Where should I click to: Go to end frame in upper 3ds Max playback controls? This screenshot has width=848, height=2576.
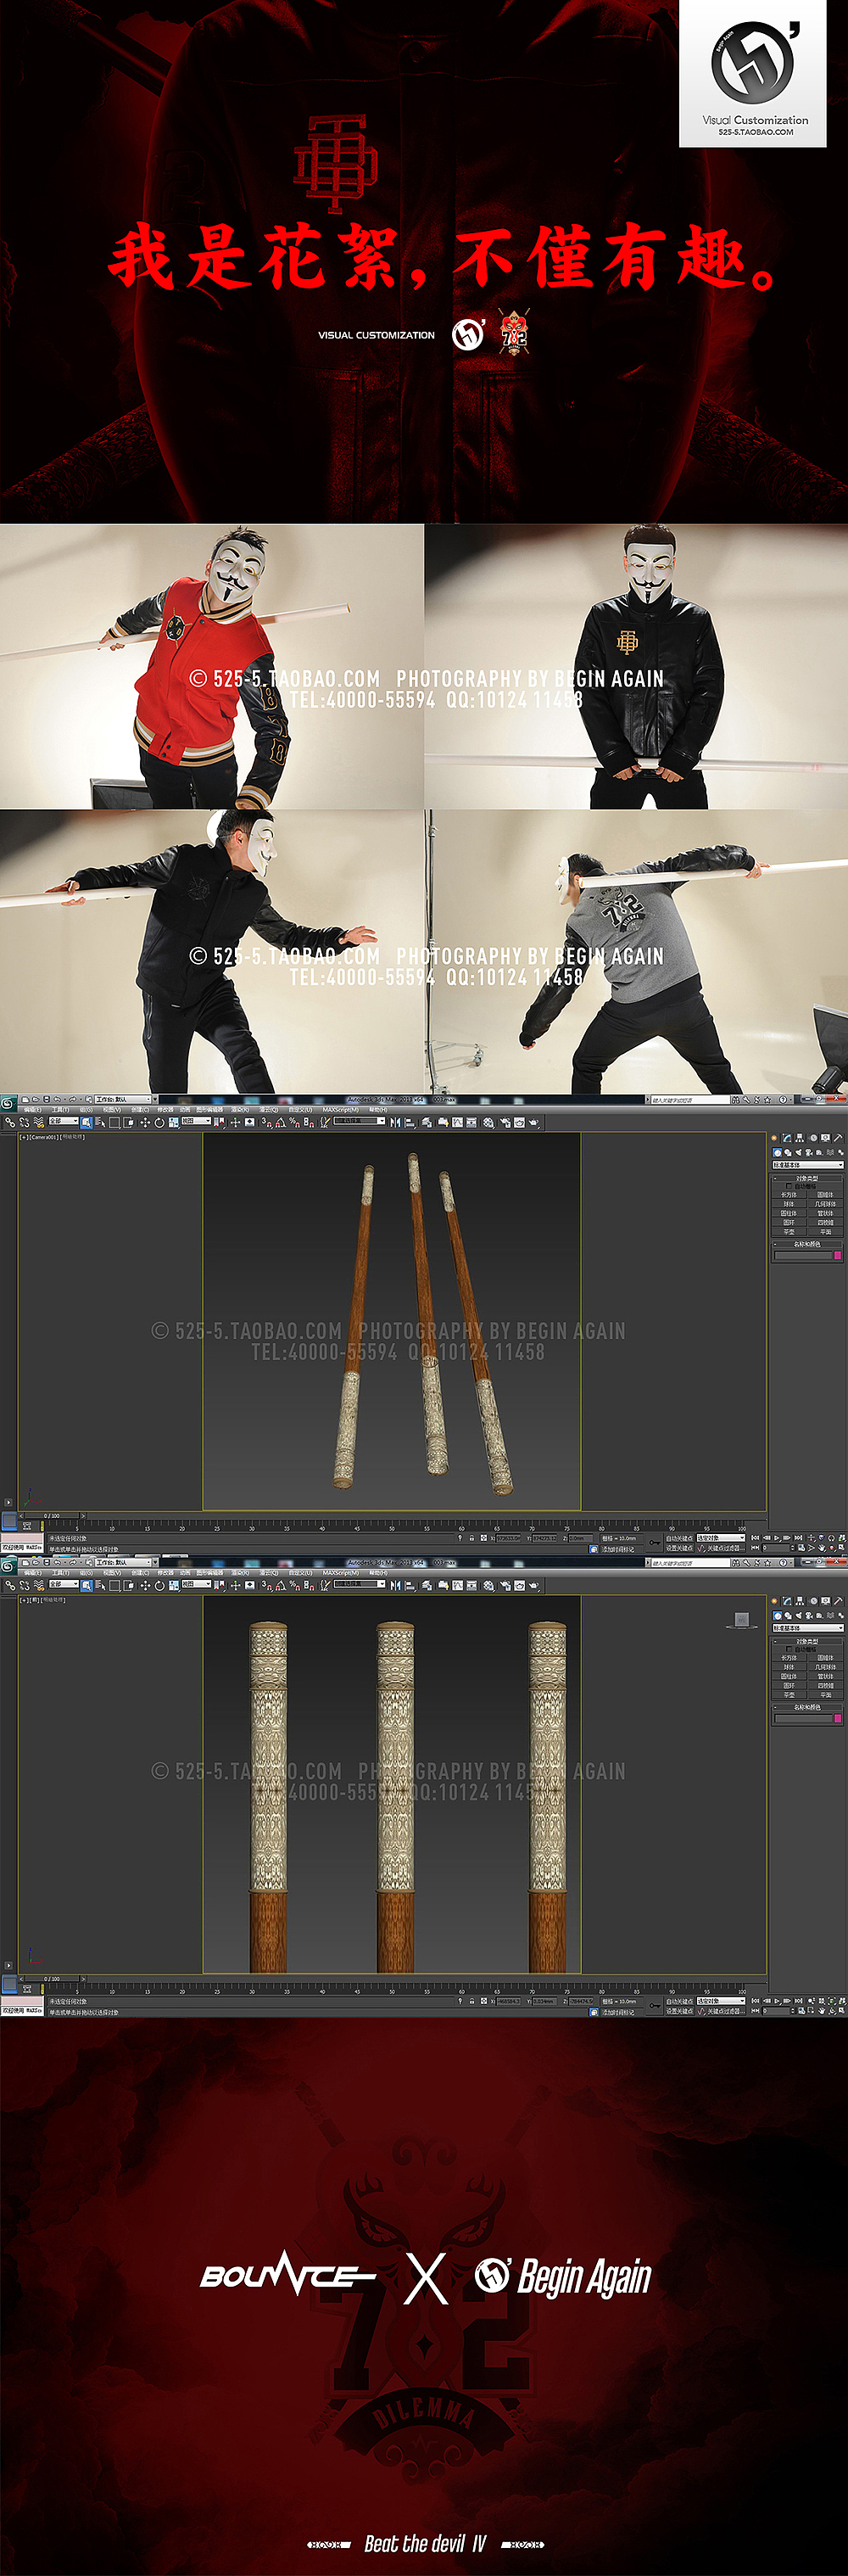(797, 1538)
